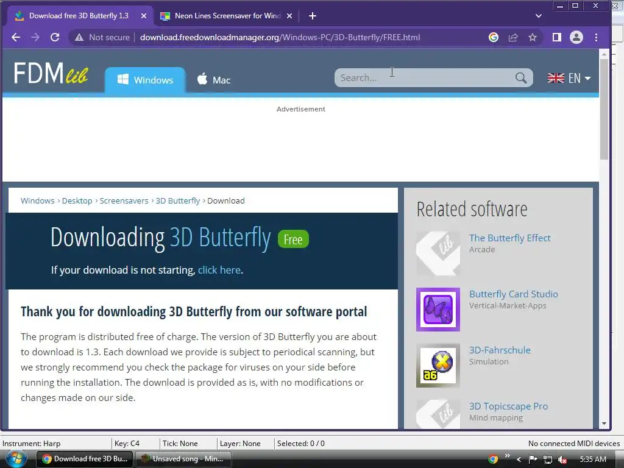
Task: Open the Windows breadcrumb link
Action: click(37, 200)
